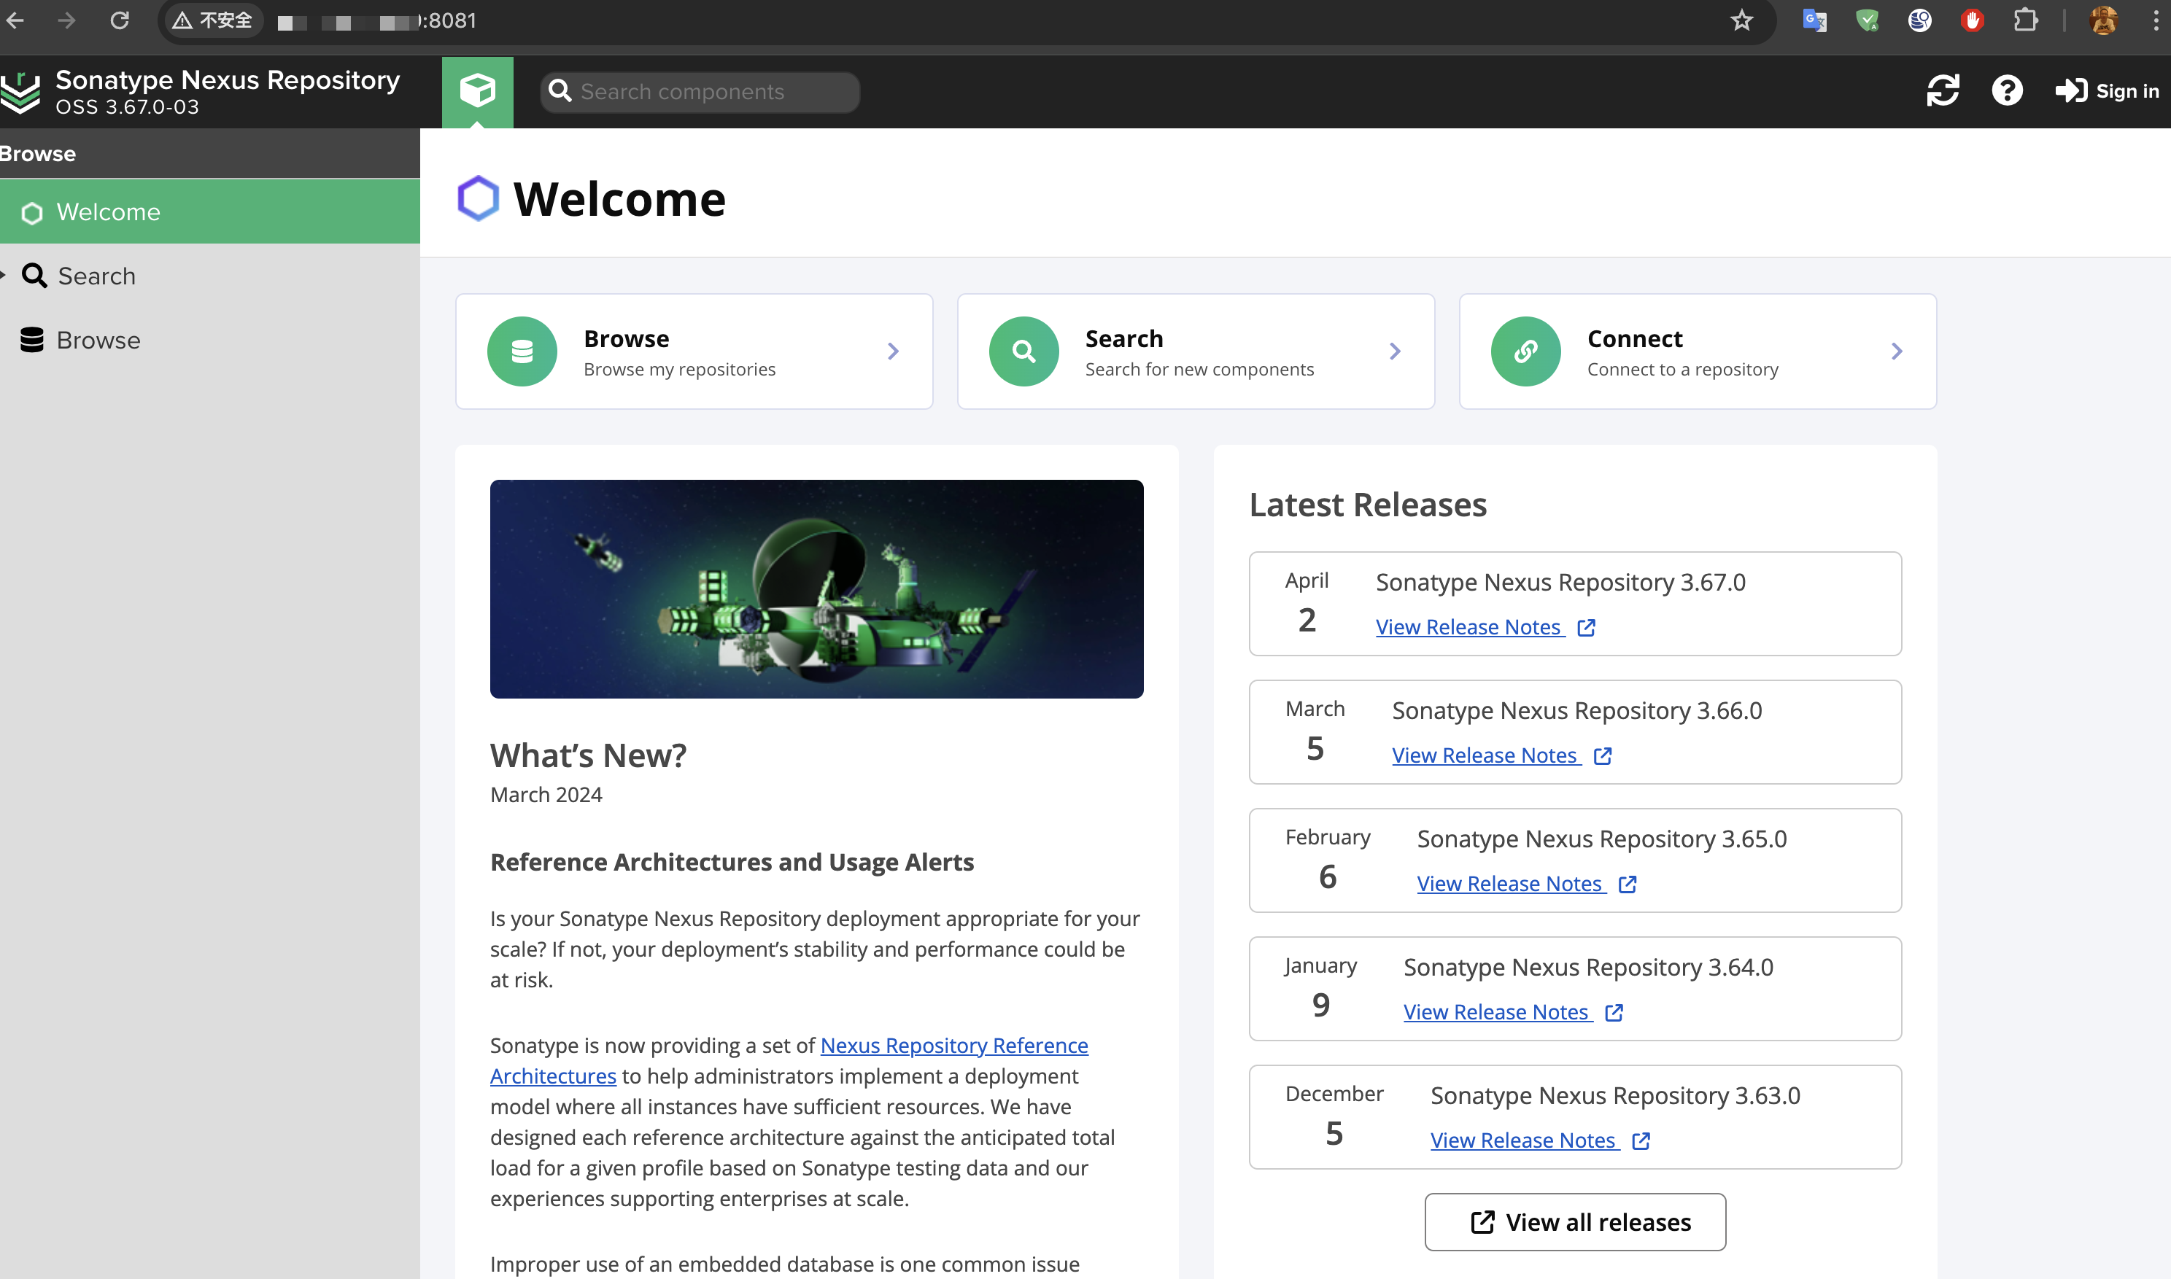Open the Browse my repositories card
2171x1279 pixels.
pyautogui.click(x=694, y=351)
